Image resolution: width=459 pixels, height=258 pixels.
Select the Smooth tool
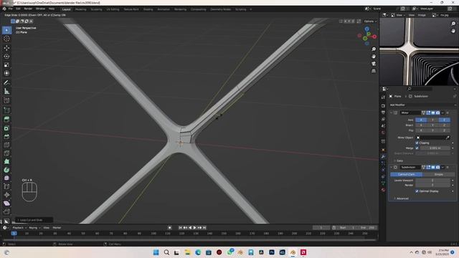[6, 178]
